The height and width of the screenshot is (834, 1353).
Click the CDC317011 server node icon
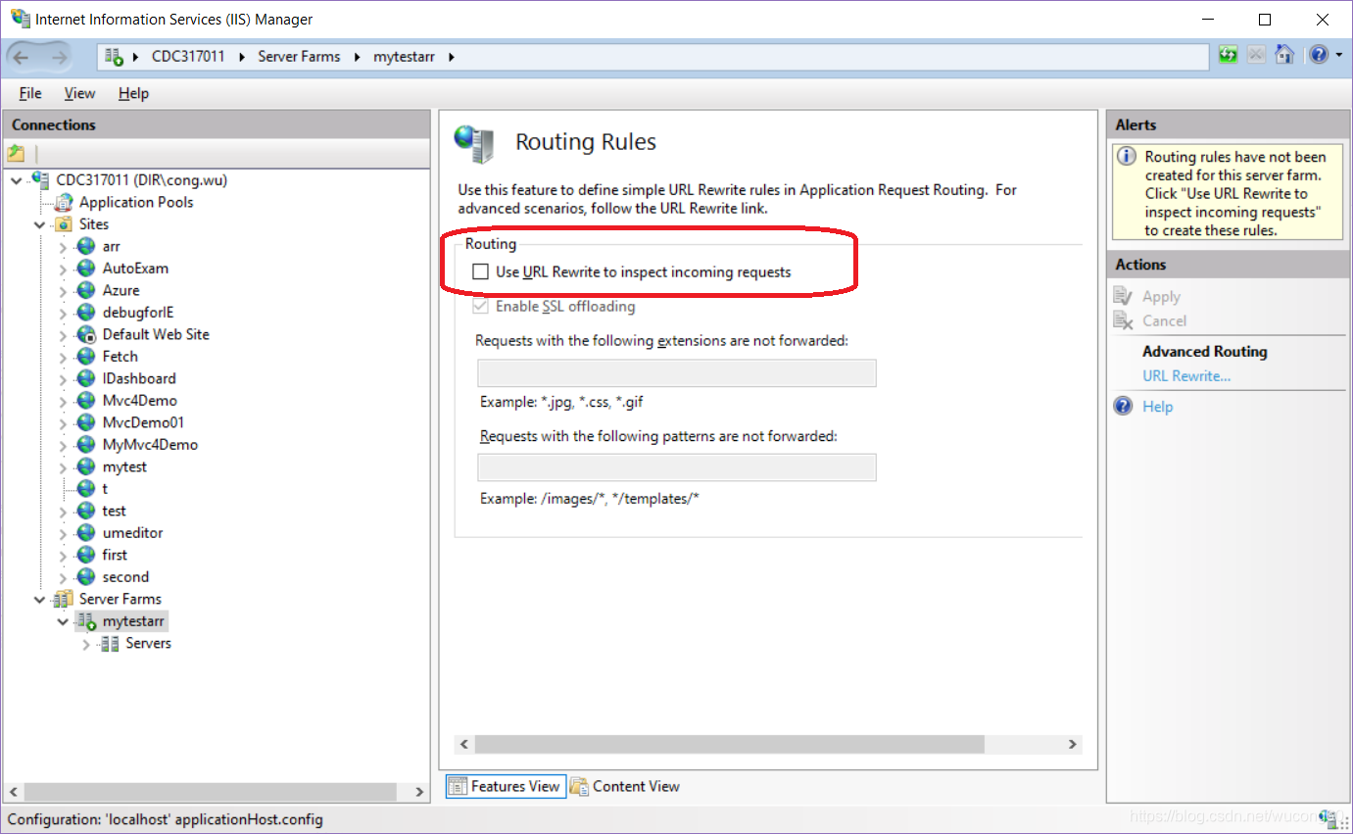click(x=40, y=179)
